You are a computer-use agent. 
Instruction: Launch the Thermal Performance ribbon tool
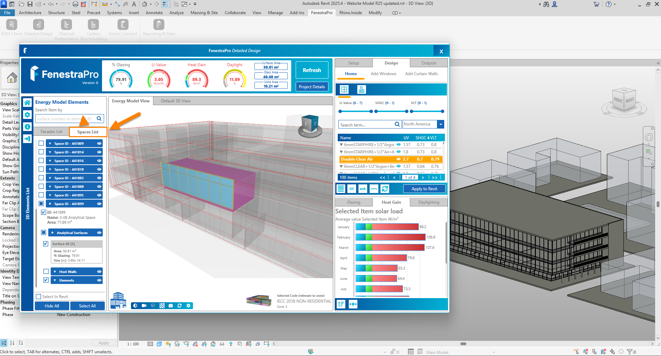click(67, 30)
